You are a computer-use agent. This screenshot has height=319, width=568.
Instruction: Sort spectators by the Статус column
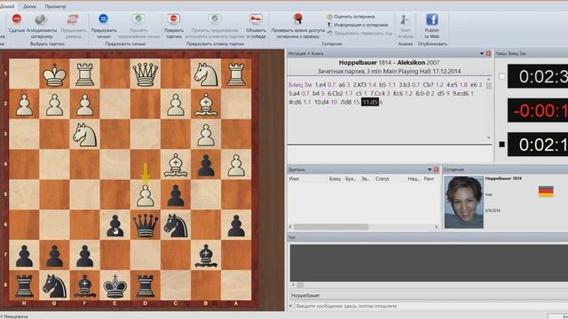coord(383,179)
